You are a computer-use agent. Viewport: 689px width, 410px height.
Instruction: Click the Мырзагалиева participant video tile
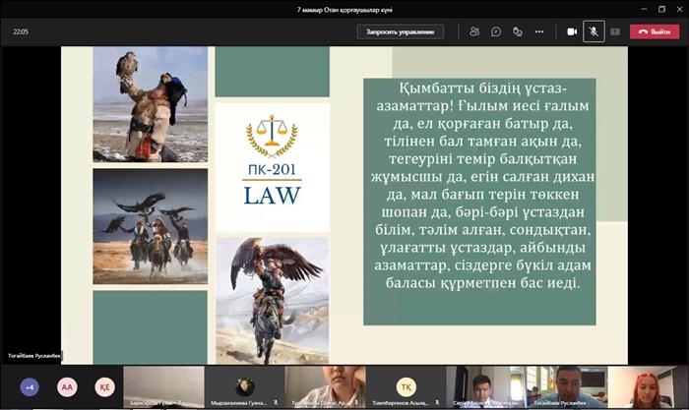pos(244,386)
